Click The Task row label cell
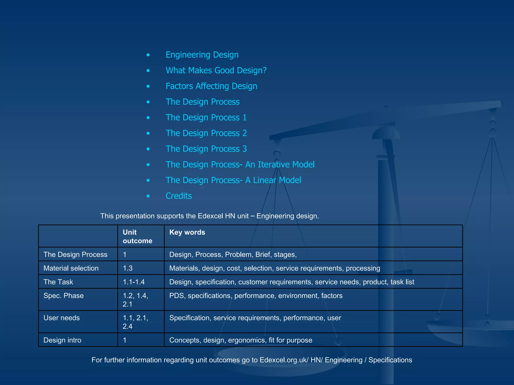The width and height of the screenshot is (514, 385). pos(58,282)
